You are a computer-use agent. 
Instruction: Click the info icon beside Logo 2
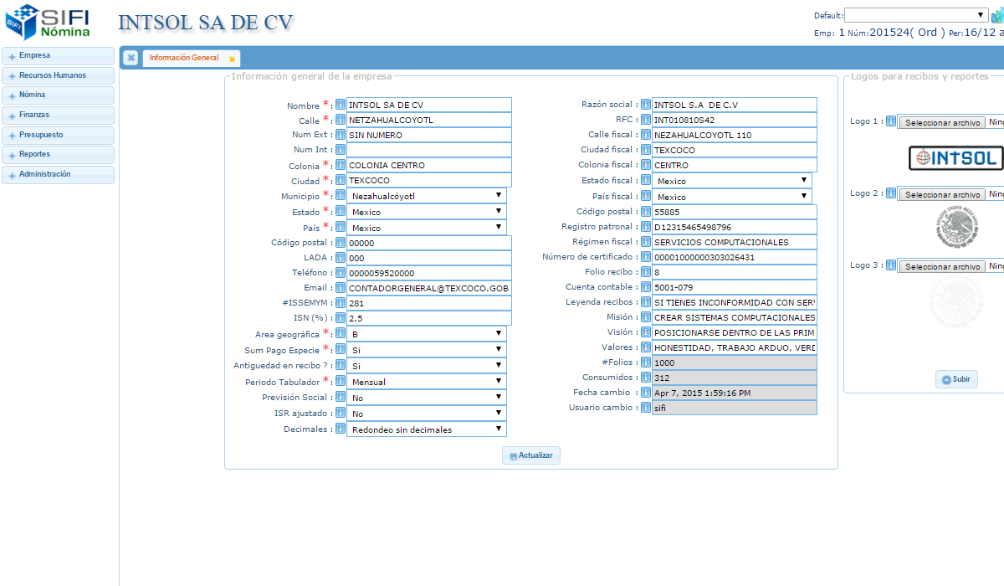891,193
